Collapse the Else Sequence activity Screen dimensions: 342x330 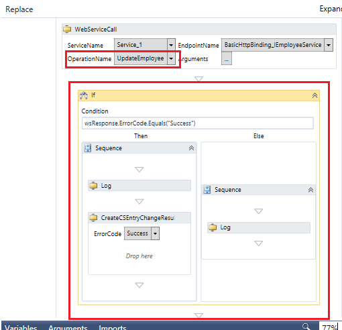click(x=310, y=190)
